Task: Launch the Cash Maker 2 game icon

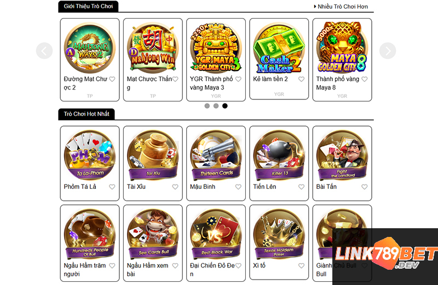Action: [279, 48]
